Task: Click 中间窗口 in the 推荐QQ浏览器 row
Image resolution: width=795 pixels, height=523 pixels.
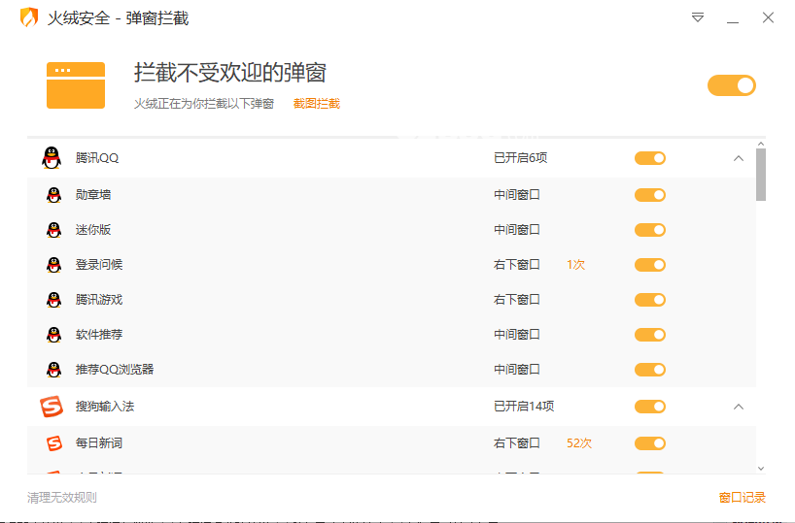Action: pyautogui.click(x=517, y=370)
